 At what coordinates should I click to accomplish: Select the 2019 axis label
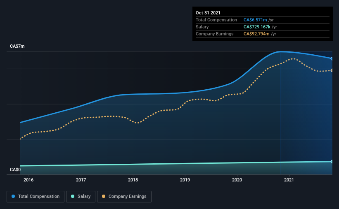(x=185, y=180)
